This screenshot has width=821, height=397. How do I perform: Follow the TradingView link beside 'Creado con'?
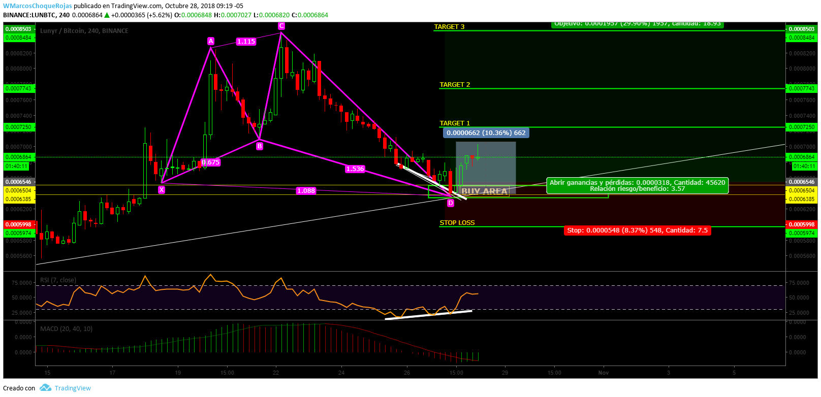(73, 388)
